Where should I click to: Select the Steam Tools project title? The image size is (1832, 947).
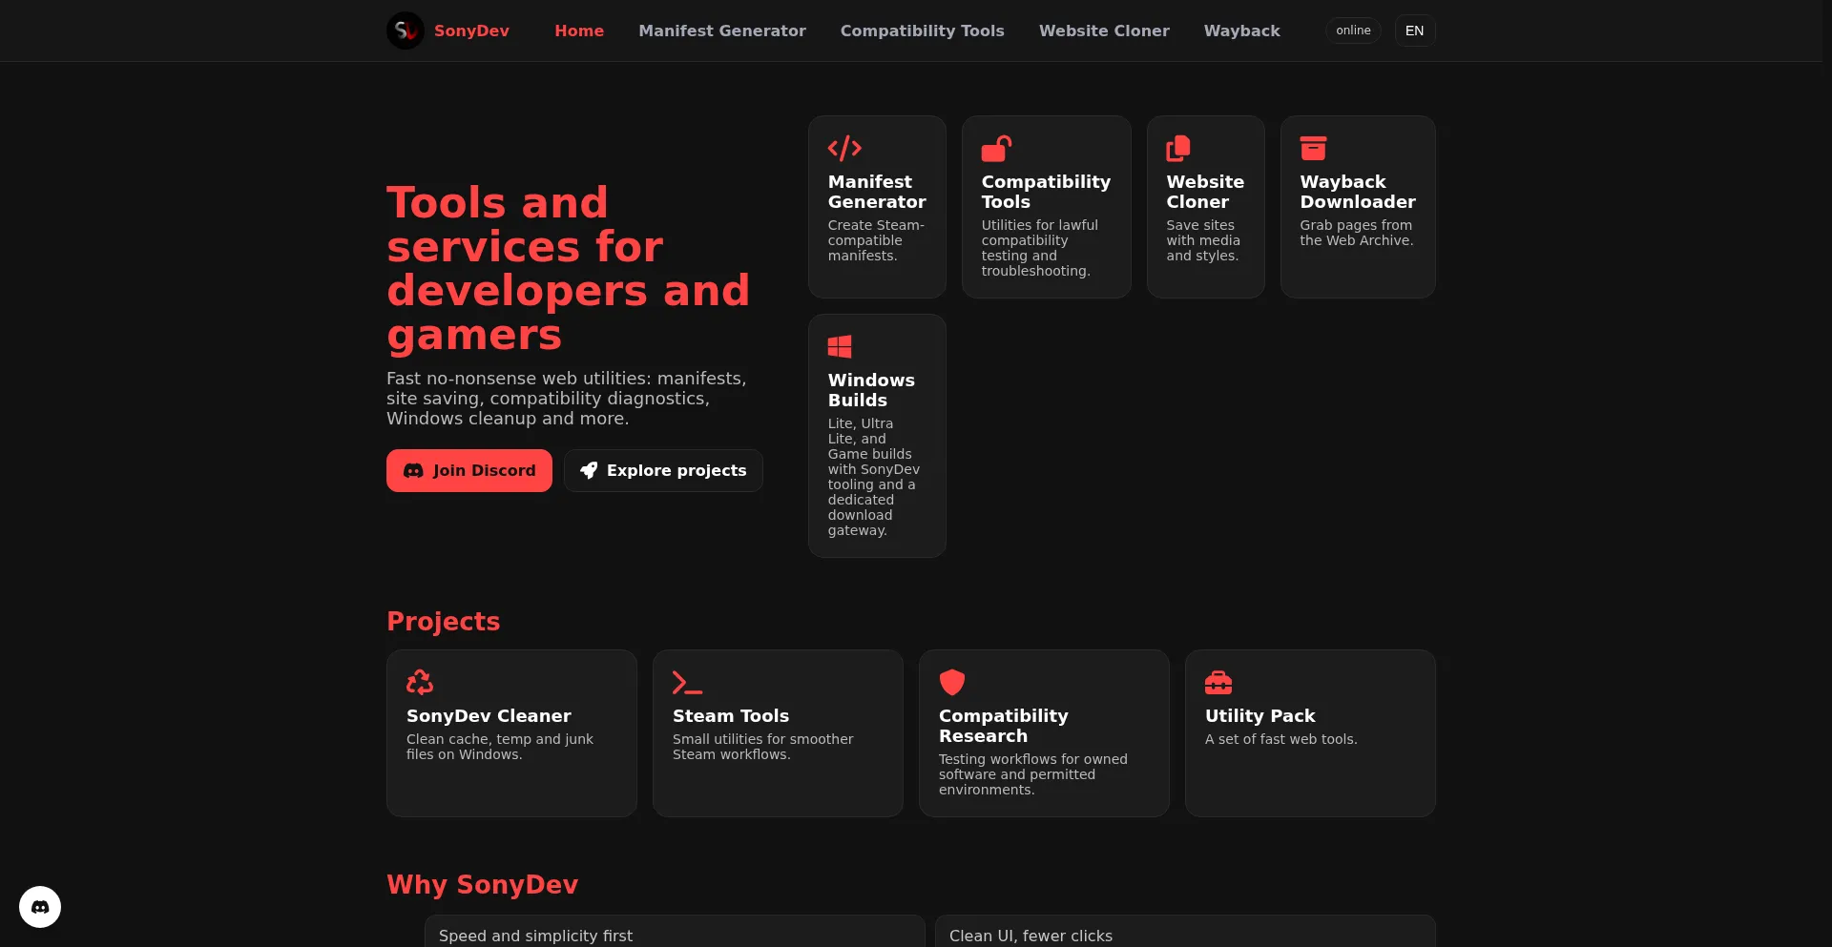[731, 715]
